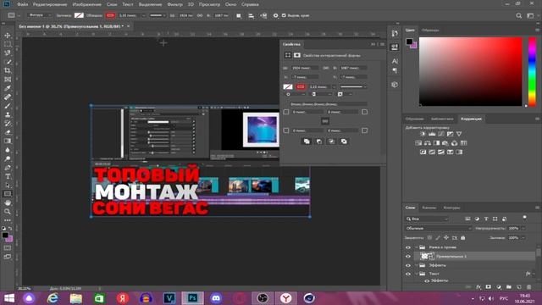Open the path options gear icon
The height and width of the screenshot is (305, 542).
click(x=275, y=15)
